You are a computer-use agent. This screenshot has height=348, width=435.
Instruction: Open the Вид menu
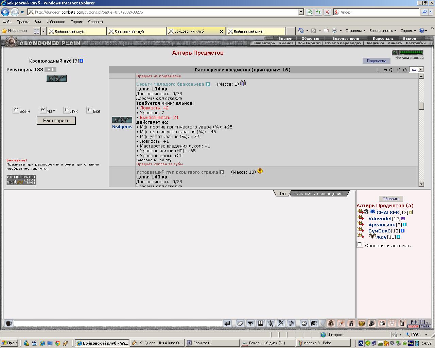[x=38, y=22]
